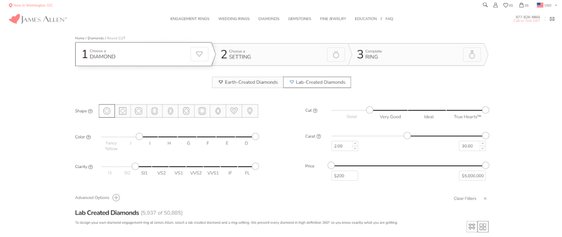Select the heart diamond shape

(234, 111)
